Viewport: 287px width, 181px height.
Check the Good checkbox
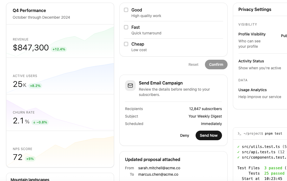coord(126,10)
